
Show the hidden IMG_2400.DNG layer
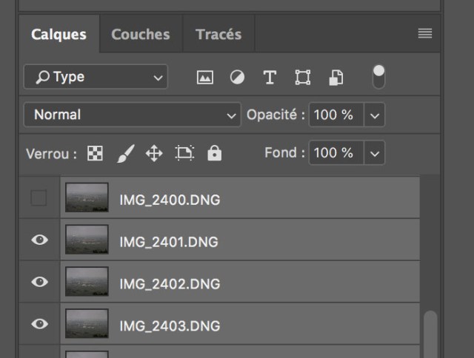coord(39,198)
